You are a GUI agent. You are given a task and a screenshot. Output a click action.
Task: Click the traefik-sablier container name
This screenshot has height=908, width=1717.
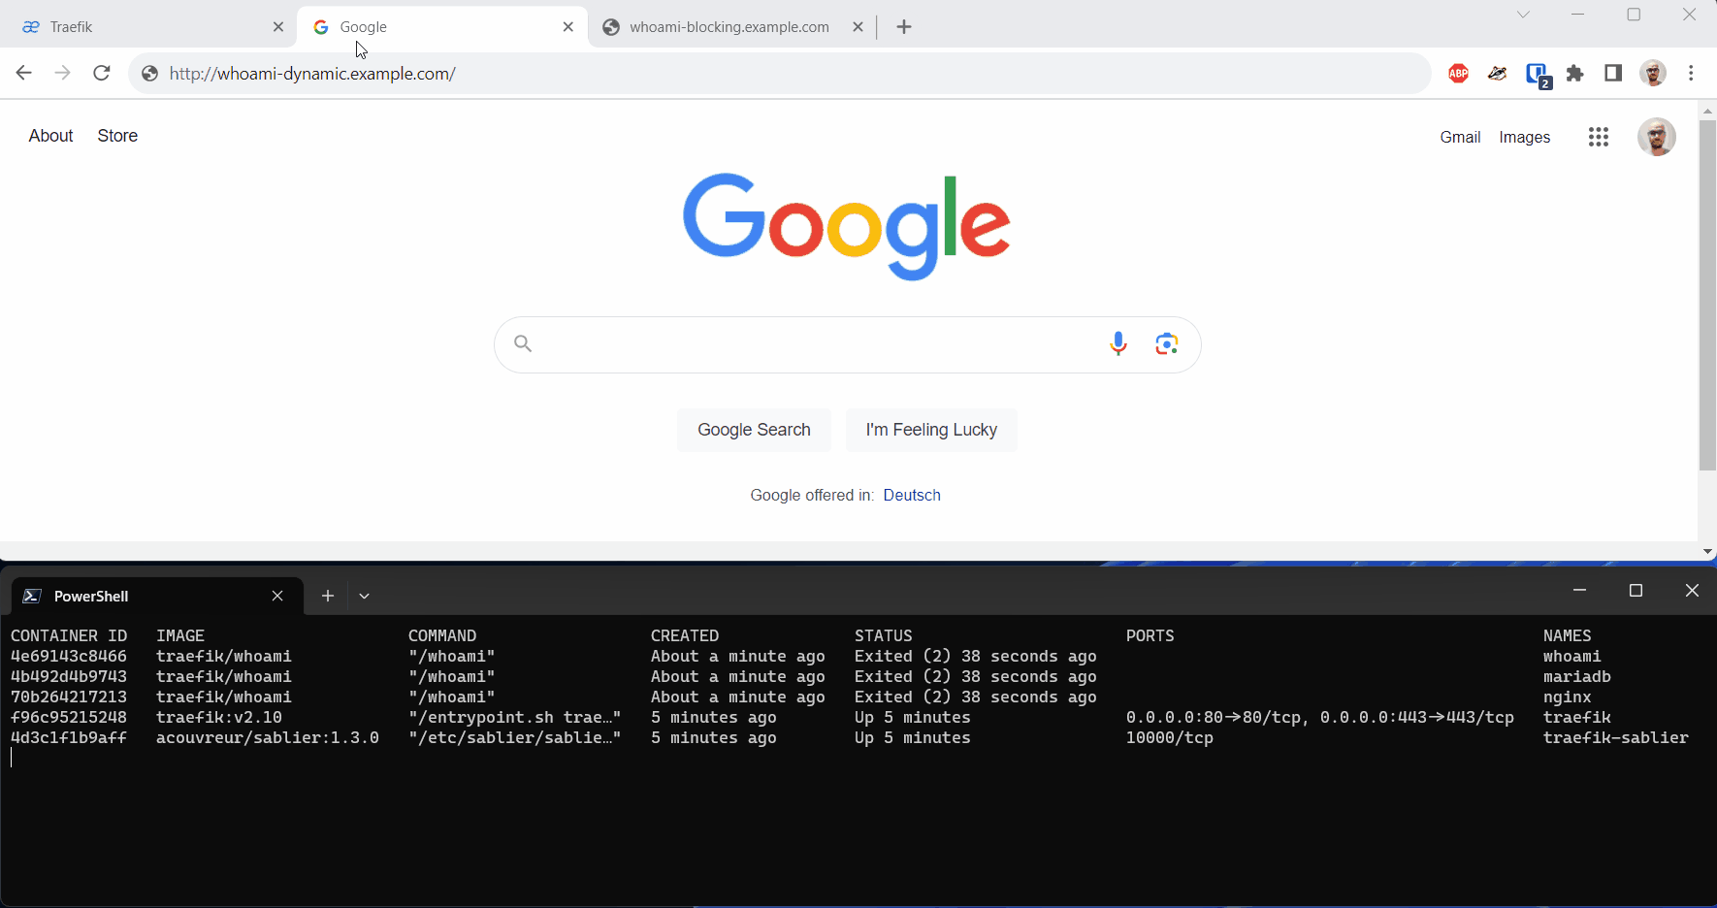click(1616, 738)
